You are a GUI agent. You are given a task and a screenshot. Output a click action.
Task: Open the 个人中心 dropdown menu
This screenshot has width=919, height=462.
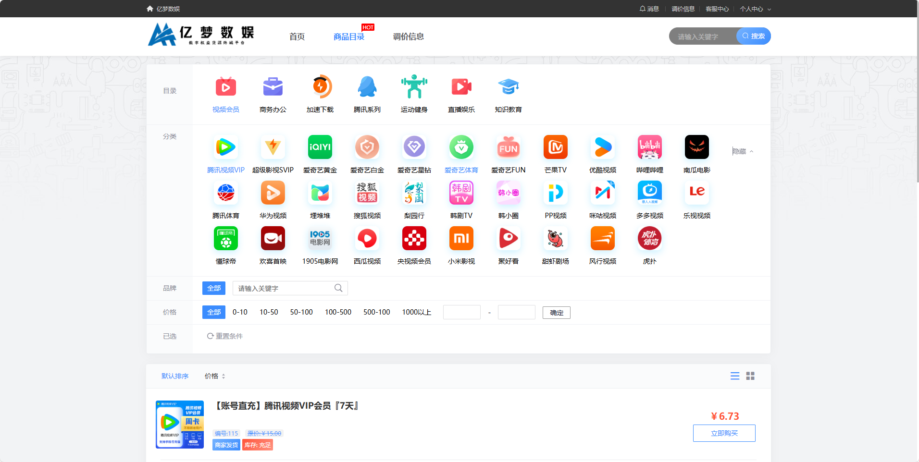click(755, 9)
